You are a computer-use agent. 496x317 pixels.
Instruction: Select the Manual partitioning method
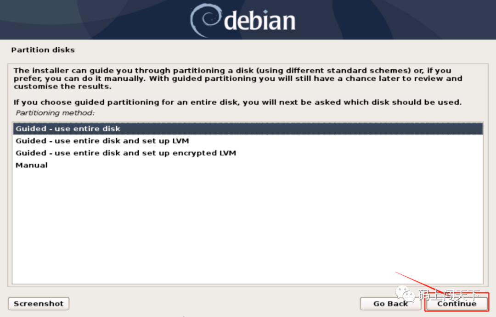click(248, 165)
